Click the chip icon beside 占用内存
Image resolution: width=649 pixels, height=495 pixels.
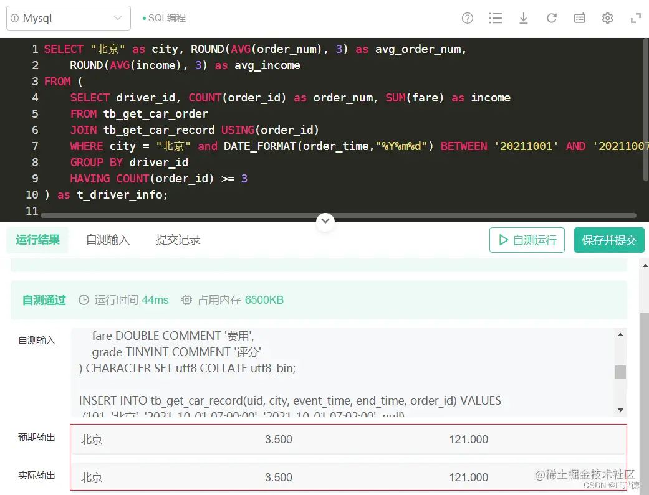click(186, 300)
